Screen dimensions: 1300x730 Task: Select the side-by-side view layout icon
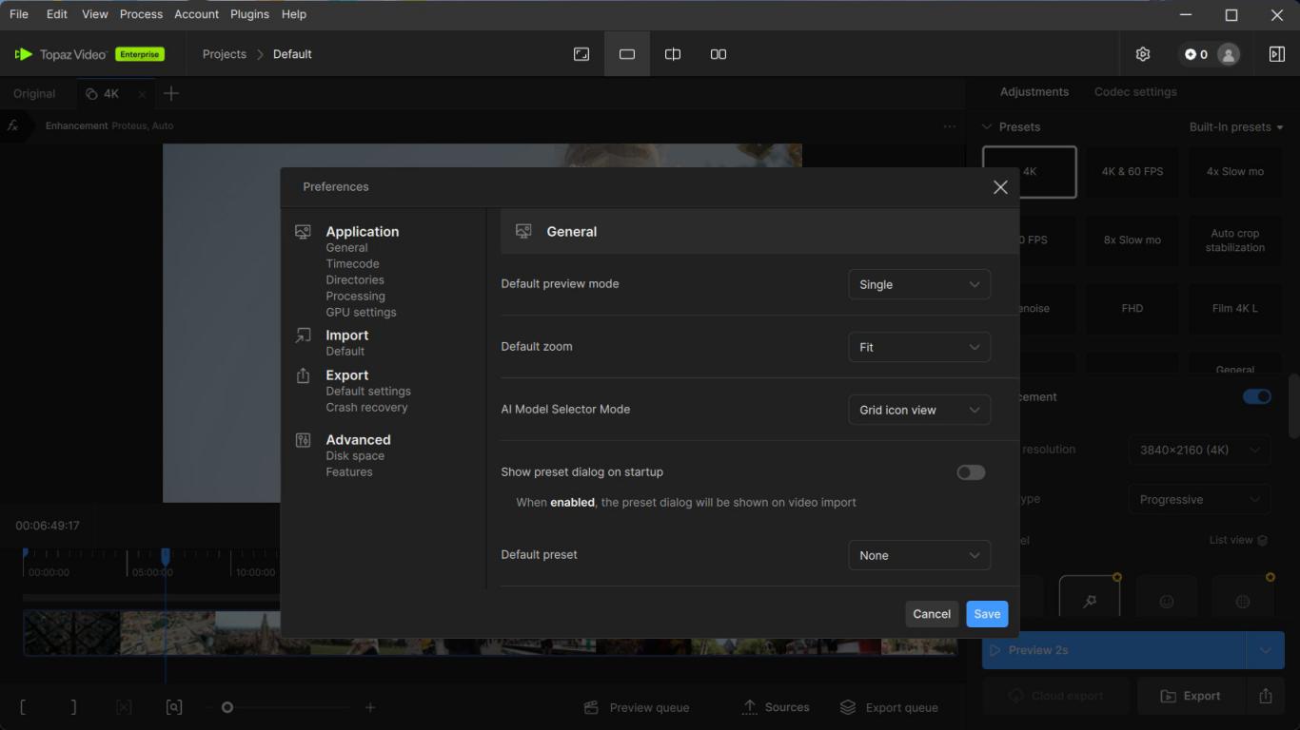[x=719, y=54]
